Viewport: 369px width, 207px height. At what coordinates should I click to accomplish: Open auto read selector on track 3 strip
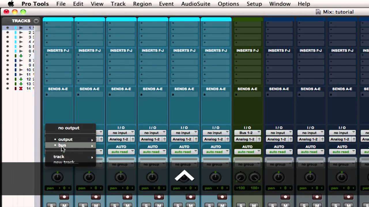pyautogui.click(x=121, y=152)
